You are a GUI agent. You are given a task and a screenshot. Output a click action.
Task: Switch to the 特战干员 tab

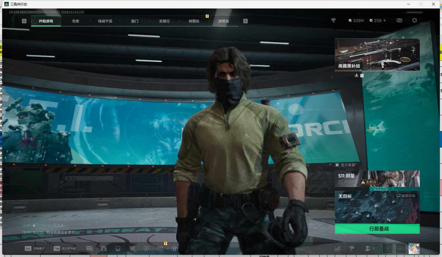(x=105, y=21)
